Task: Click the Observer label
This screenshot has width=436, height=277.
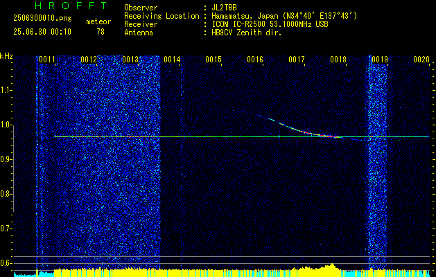Action: tap(141, 8)
